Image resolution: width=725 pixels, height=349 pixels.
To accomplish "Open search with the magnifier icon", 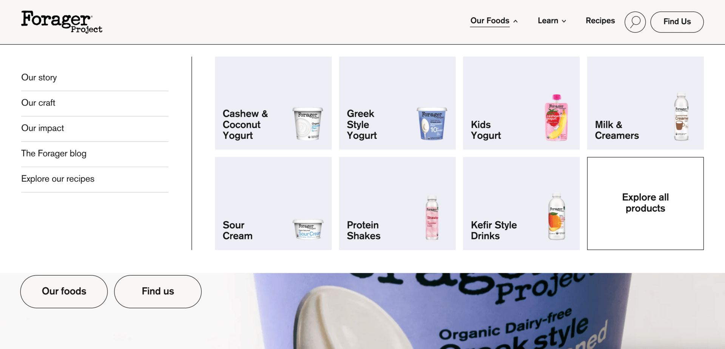I will coord(635,22).
